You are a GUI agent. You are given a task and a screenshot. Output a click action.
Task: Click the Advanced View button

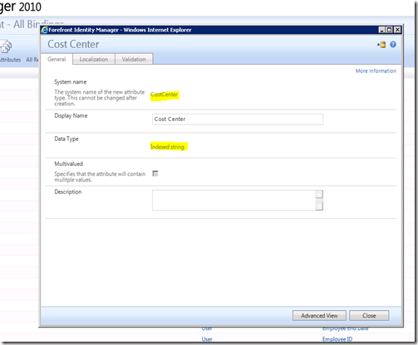point(319,315)
